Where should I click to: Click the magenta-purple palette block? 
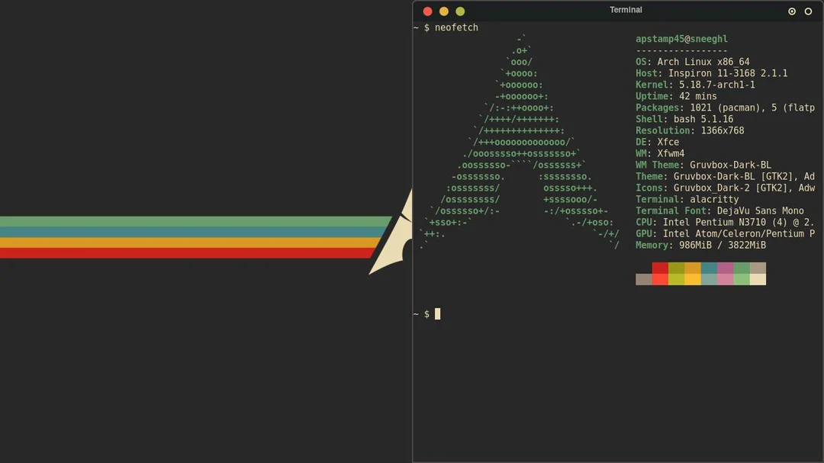click(726, 268)
